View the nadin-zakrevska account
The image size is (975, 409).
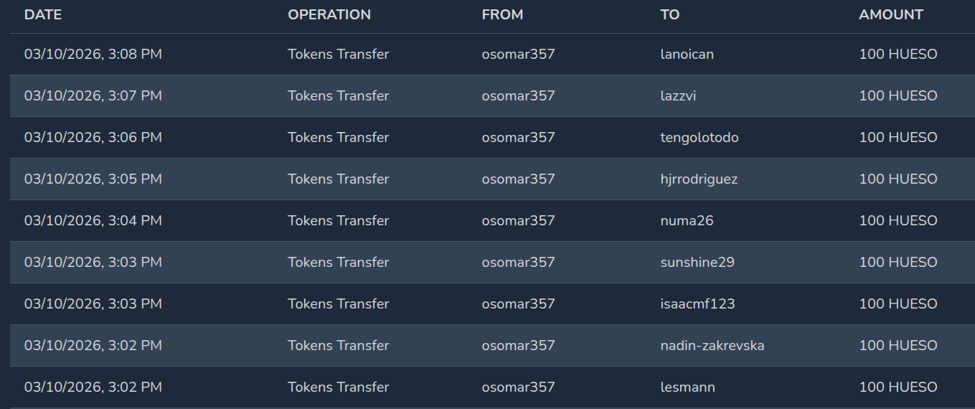pos(712,345)
